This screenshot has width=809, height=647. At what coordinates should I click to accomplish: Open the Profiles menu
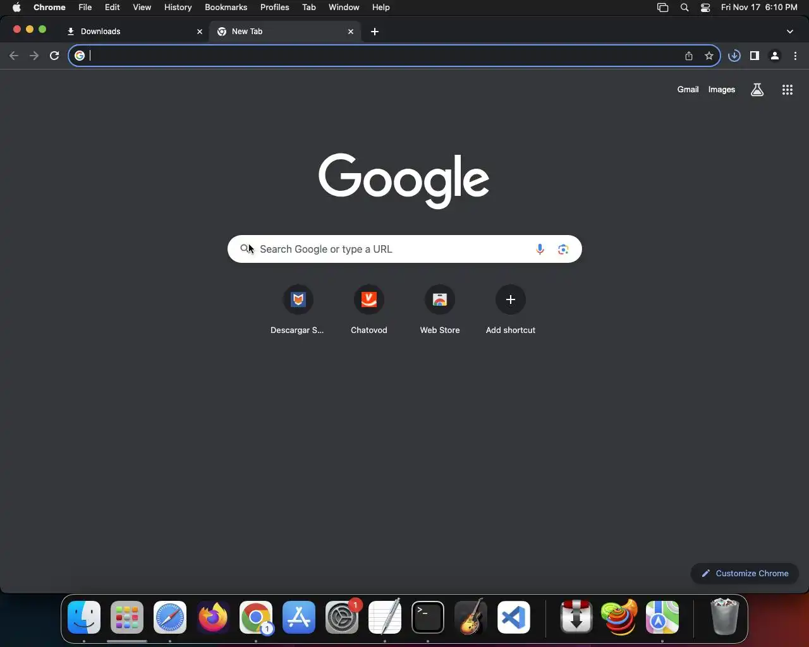274,7
